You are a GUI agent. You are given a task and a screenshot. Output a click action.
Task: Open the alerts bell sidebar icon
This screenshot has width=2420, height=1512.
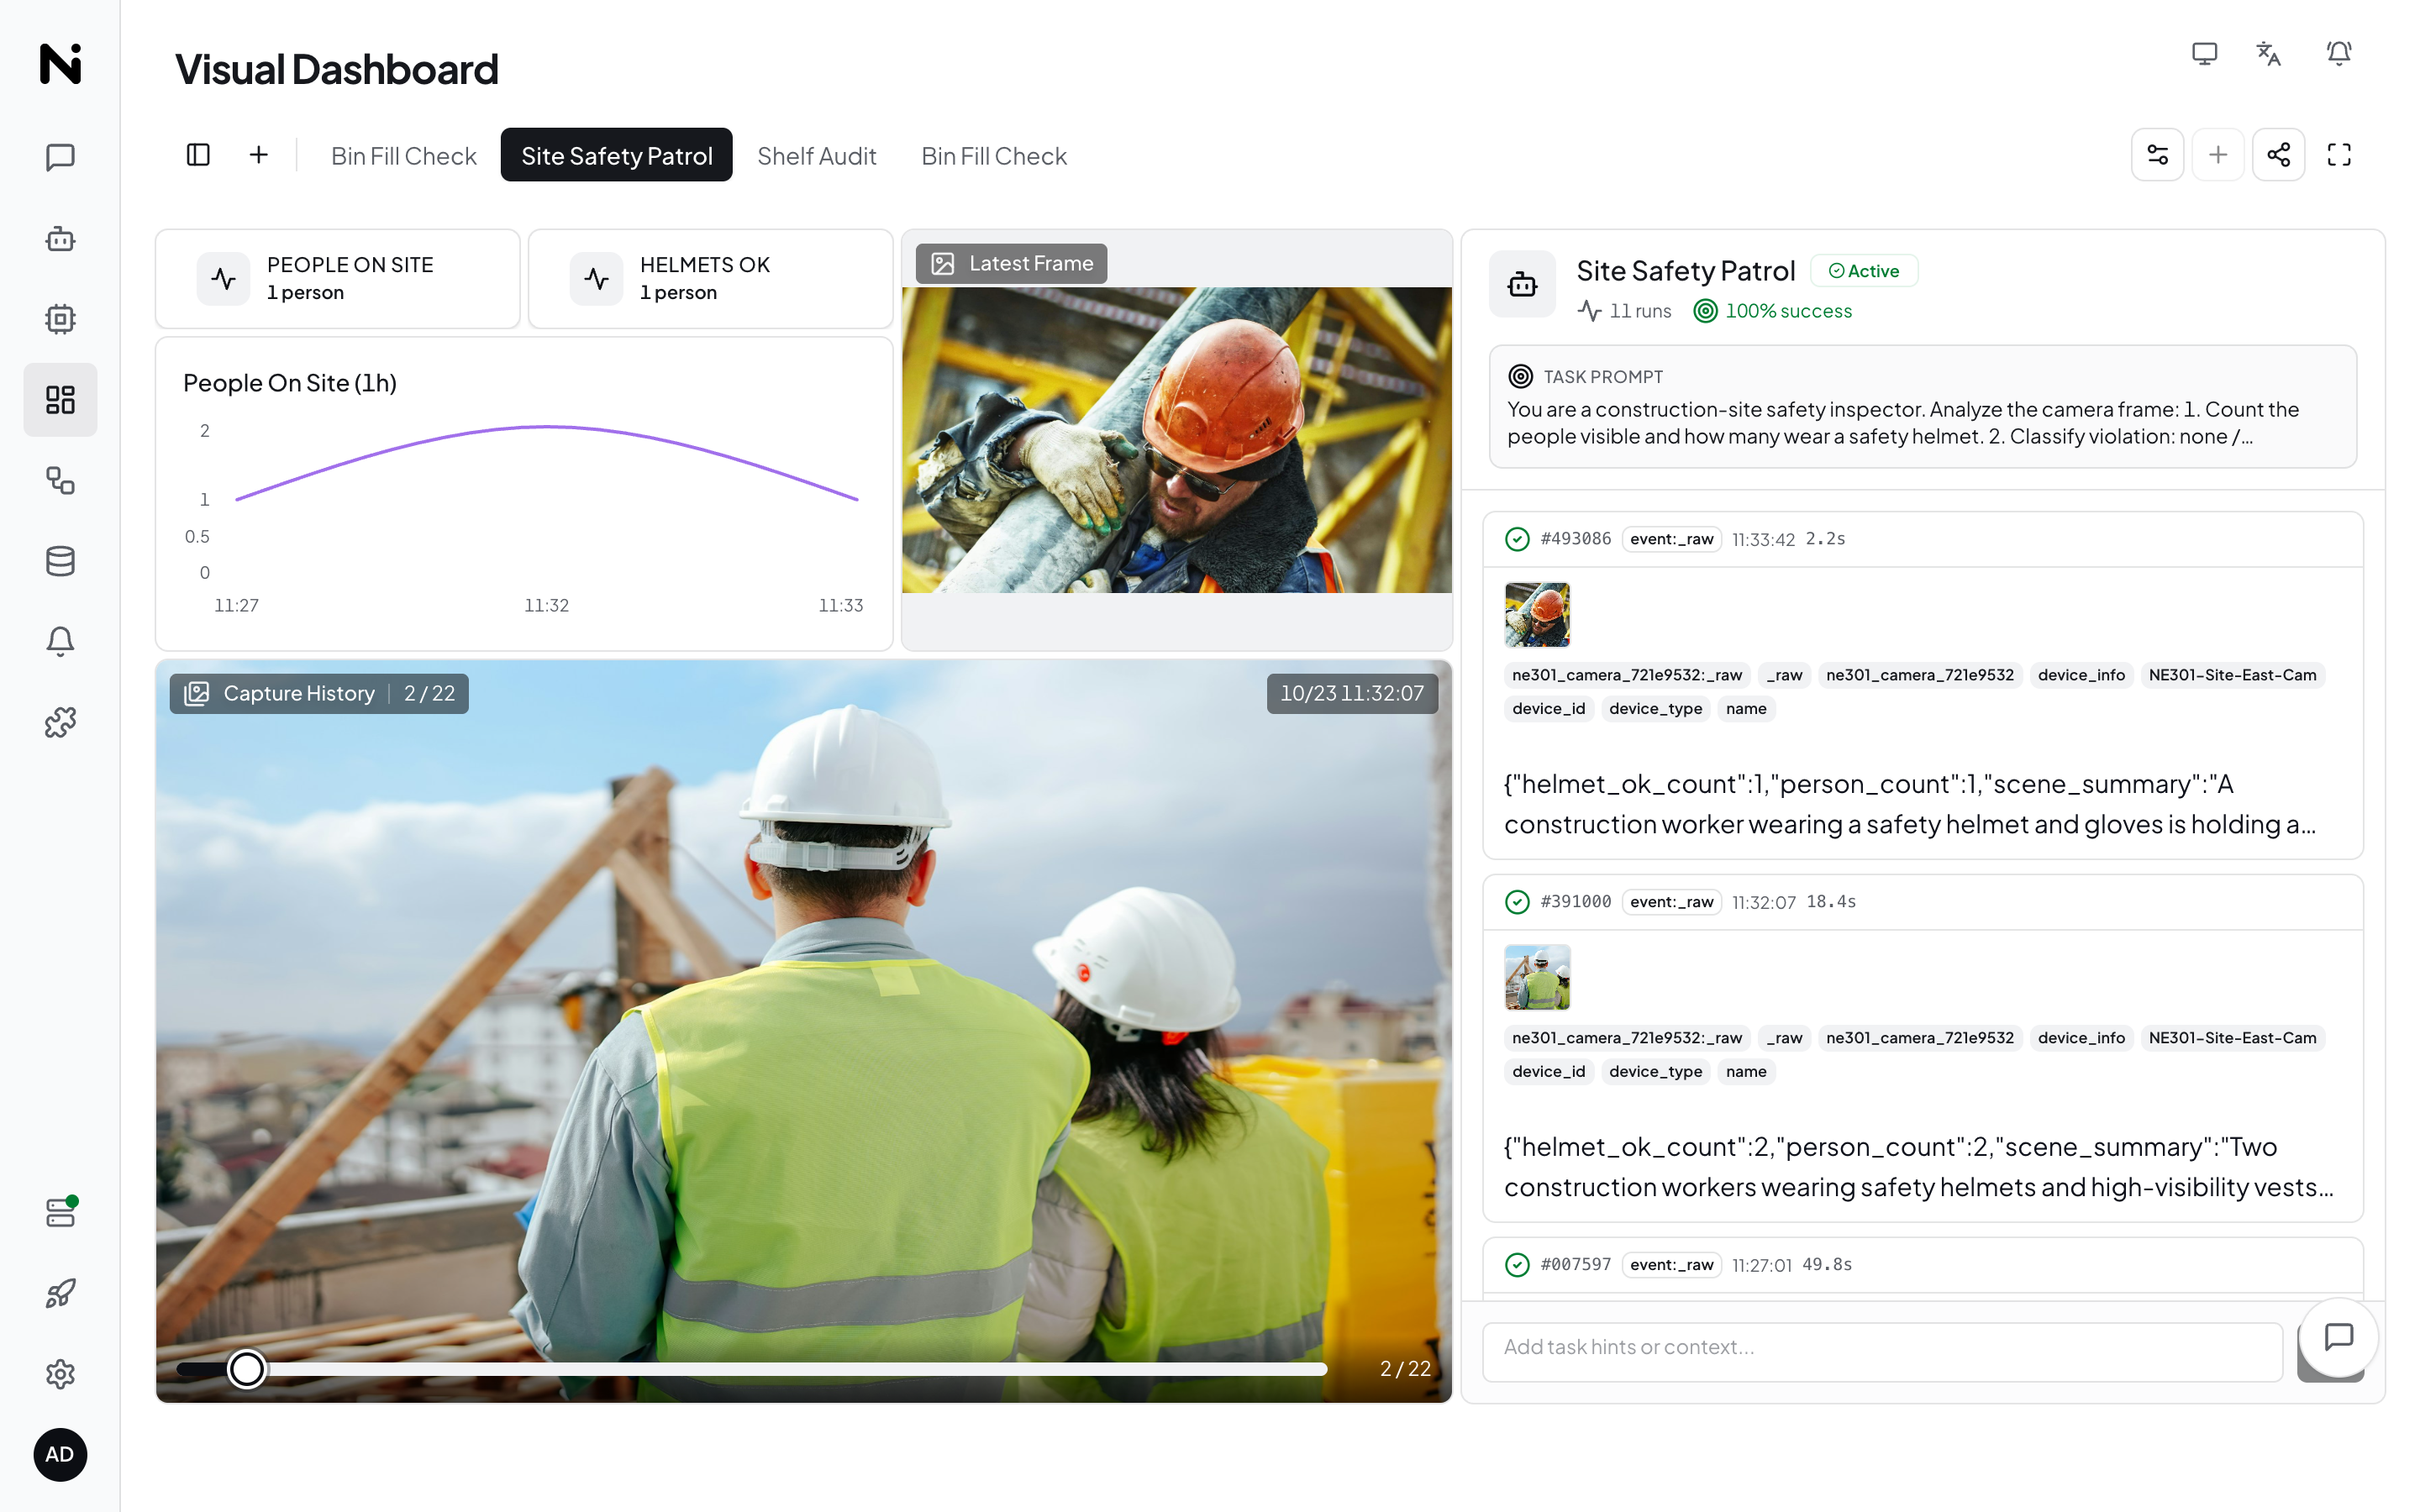[x=60, y=641]
